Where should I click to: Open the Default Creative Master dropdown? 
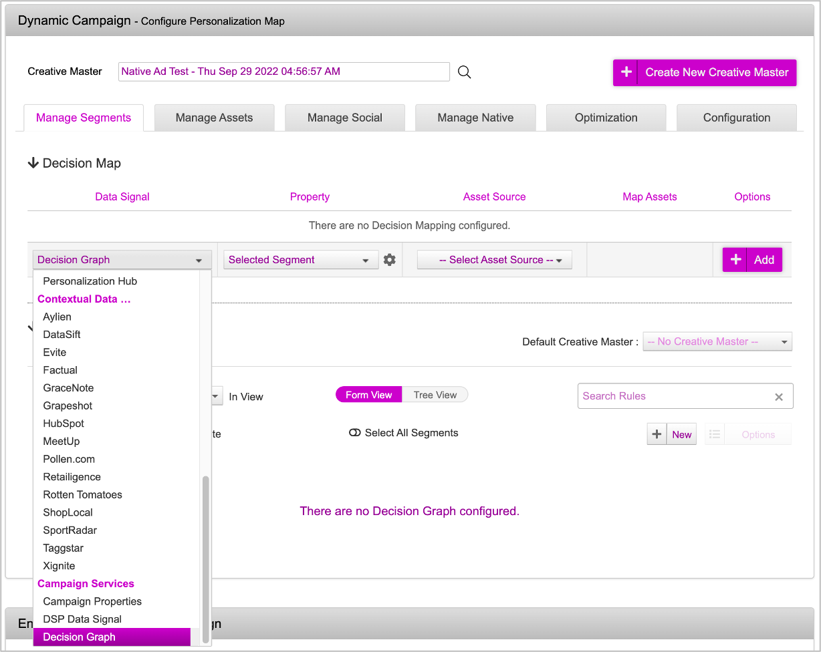pyautogui.click(x=717, y=341)
